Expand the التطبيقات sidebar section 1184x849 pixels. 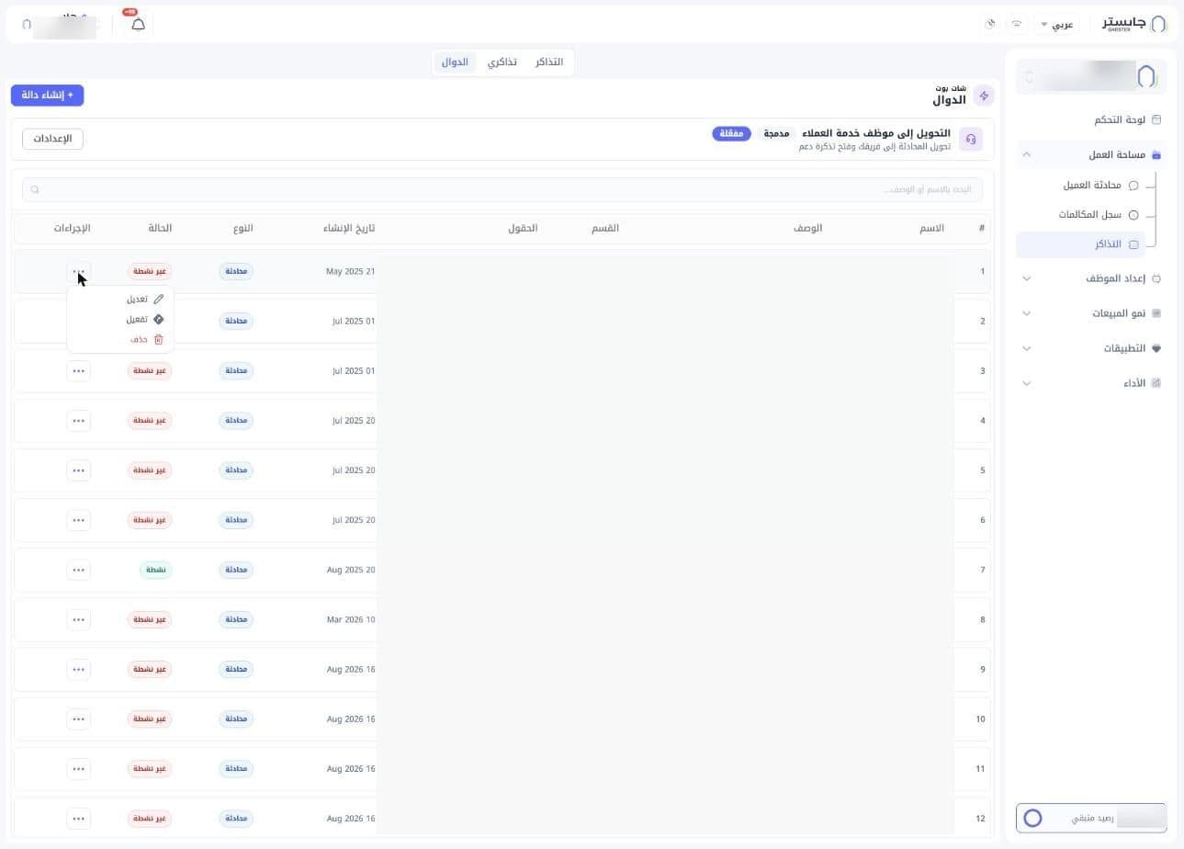click(x=1027, y=348)
